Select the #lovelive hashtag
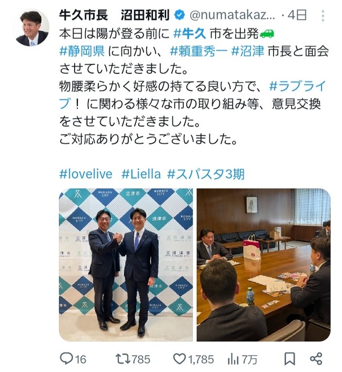Screen dimensions: 342x372 (x=86, y=174)
